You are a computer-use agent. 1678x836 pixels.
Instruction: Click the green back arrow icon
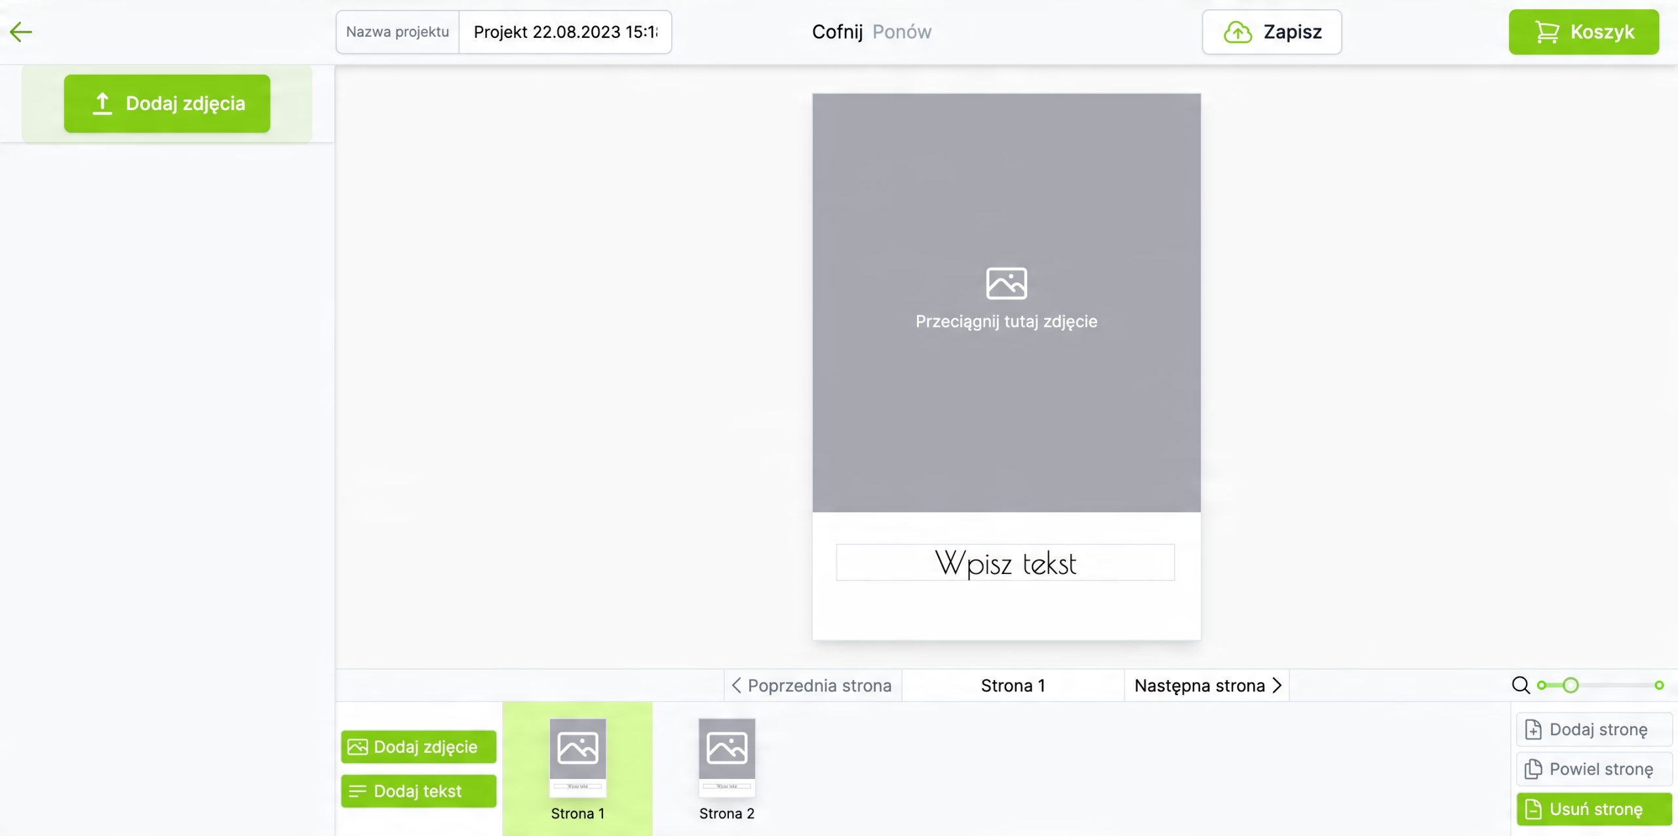21,31
